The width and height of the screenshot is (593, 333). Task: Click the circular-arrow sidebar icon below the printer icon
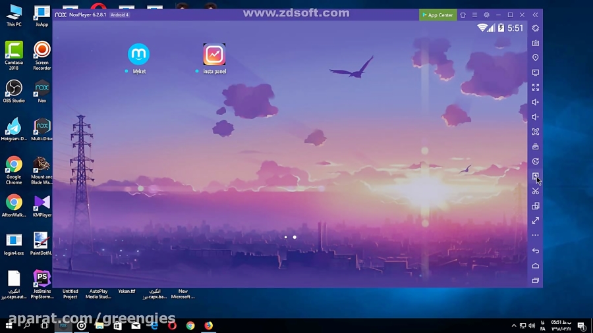pos(536,161)
